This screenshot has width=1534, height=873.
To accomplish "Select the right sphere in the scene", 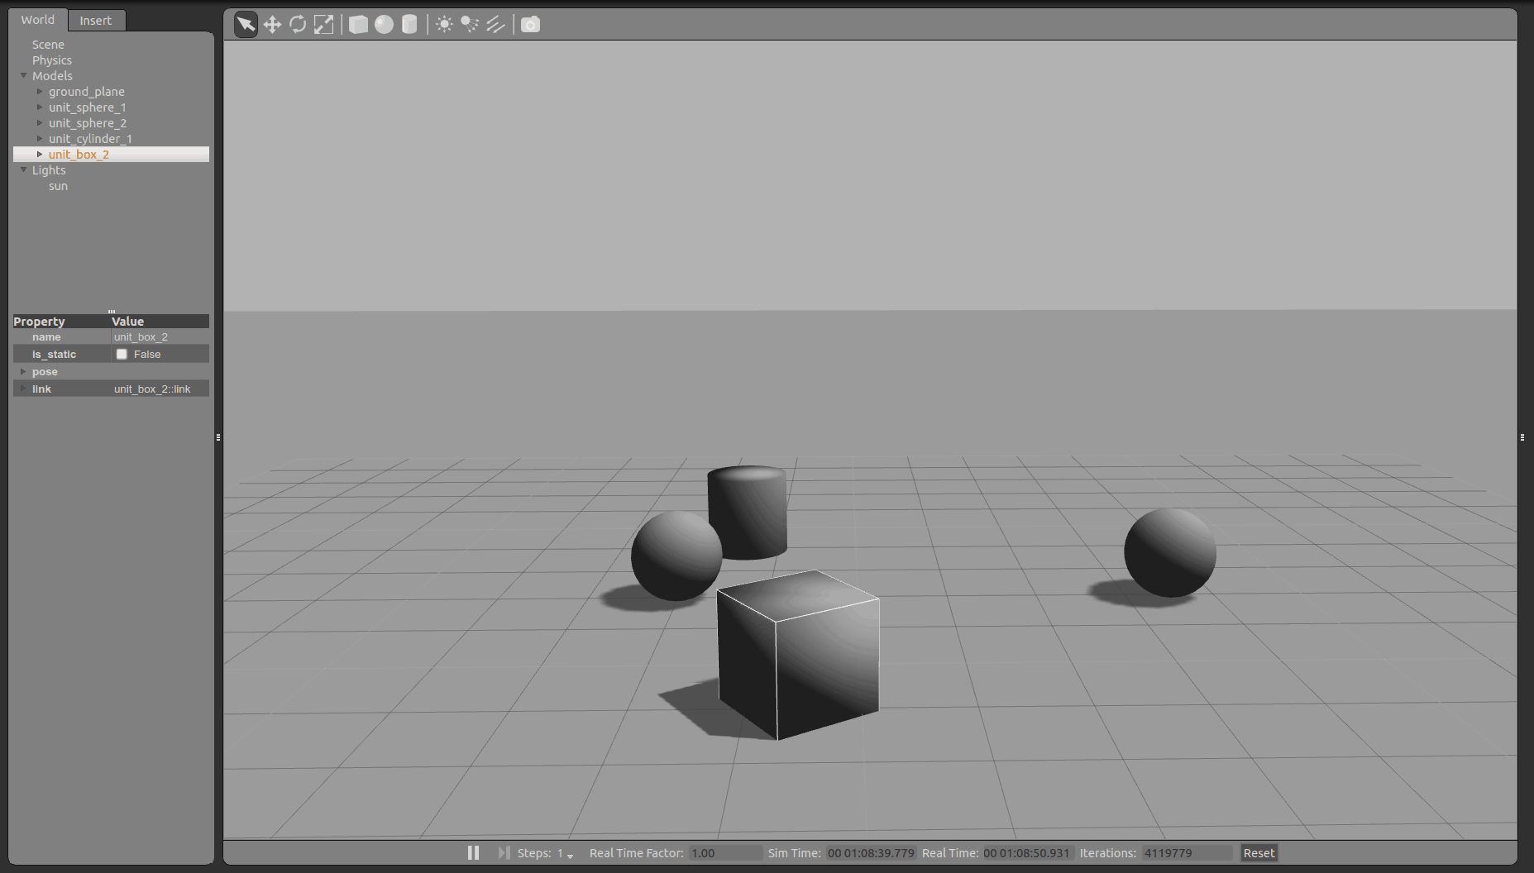I will click(x=1169, y=552).
